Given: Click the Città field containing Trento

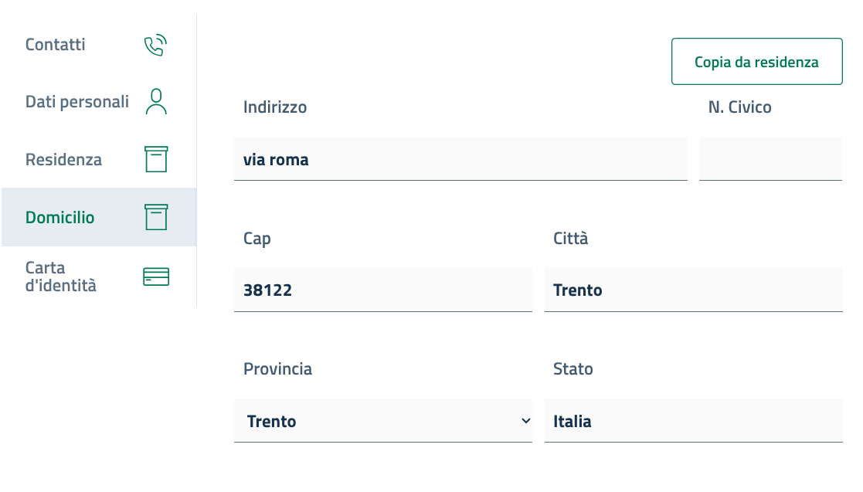Looking at the screenshot, I should click(693, 290).
